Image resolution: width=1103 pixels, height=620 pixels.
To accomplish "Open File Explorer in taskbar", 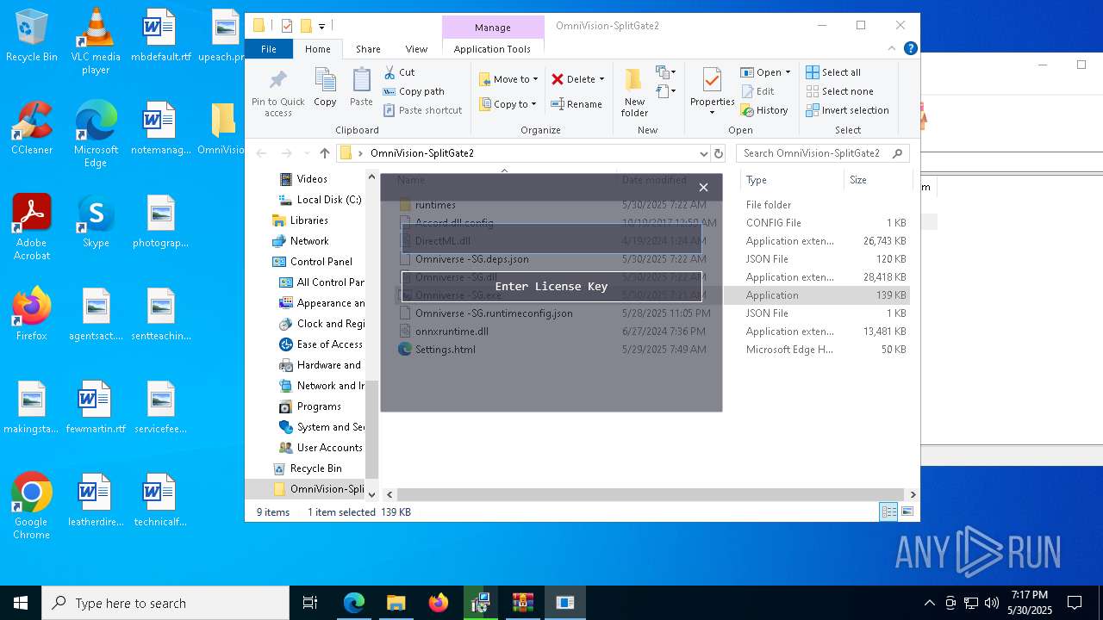I will 396,603.
